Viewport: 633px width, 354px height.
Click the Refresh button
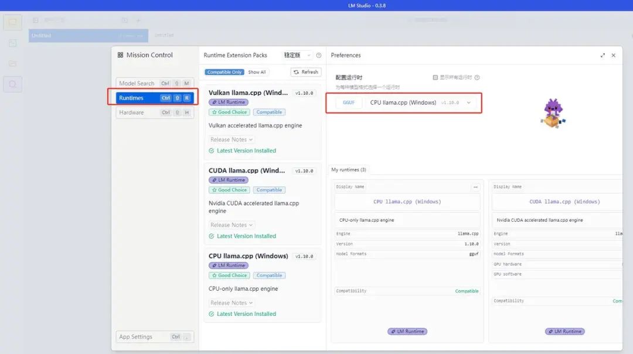click(305, 72)
